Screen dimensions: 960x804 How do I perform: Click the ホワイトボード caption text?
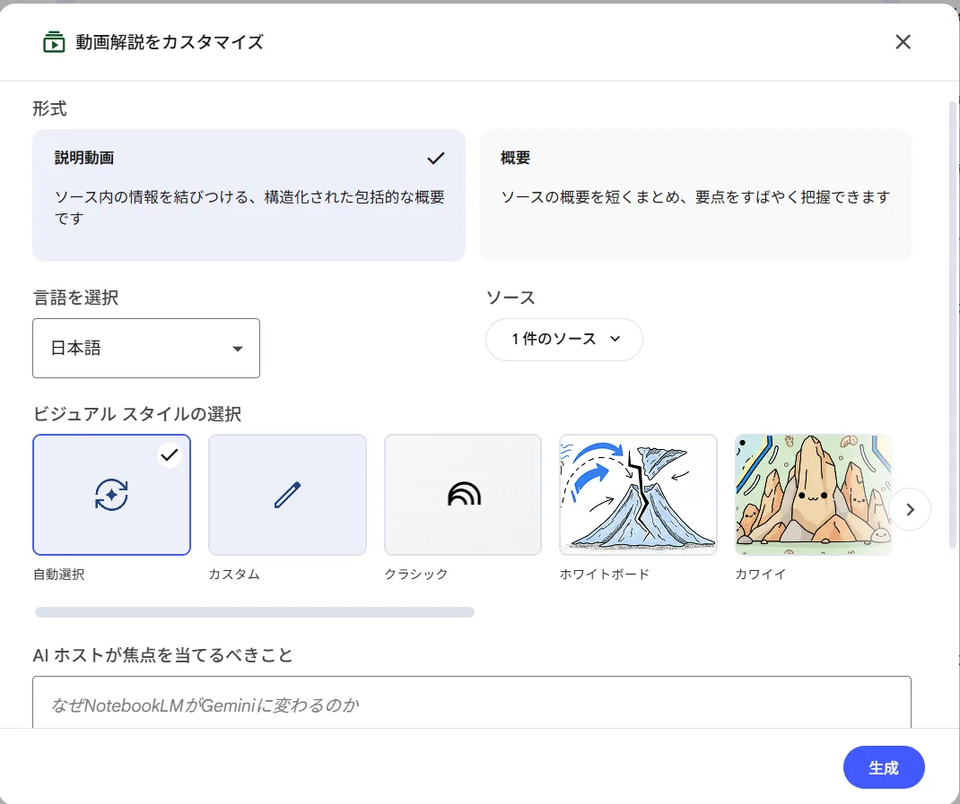pos(605,574)
